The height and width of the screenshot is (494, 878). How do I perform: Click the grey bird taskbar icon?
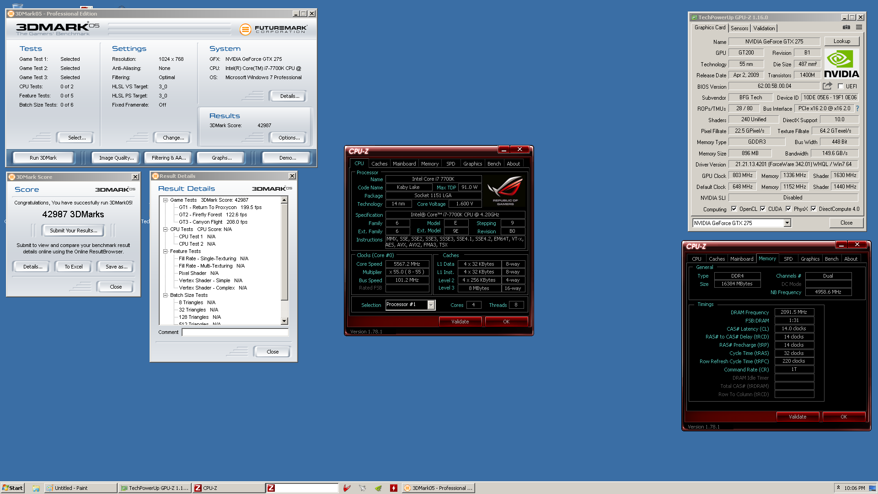pyautogui.click(x=363, y=488)
